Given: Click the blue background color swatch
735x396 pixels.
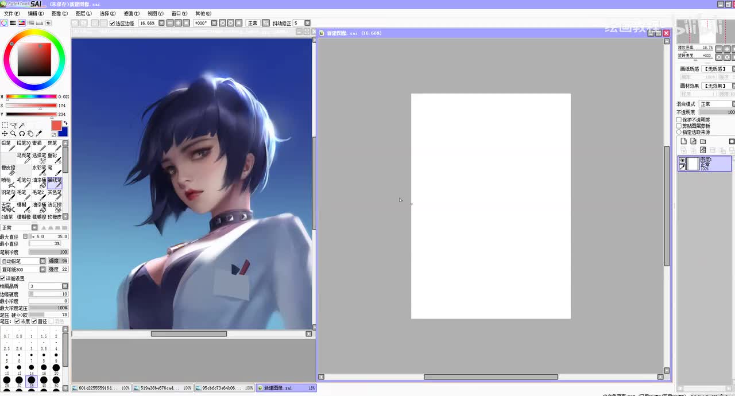Looking at the screenshot, I should [64, 132].
